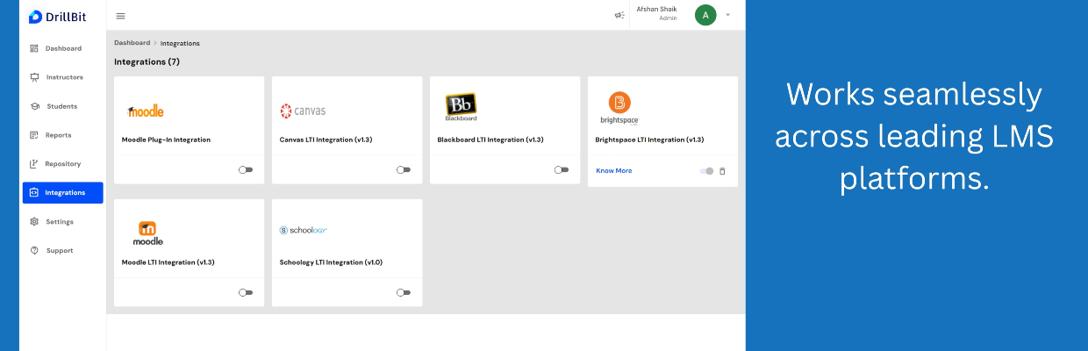Toggle Moodle LTI Integration (v1.3) switch
1088x351 pixels.
point(246,293)
